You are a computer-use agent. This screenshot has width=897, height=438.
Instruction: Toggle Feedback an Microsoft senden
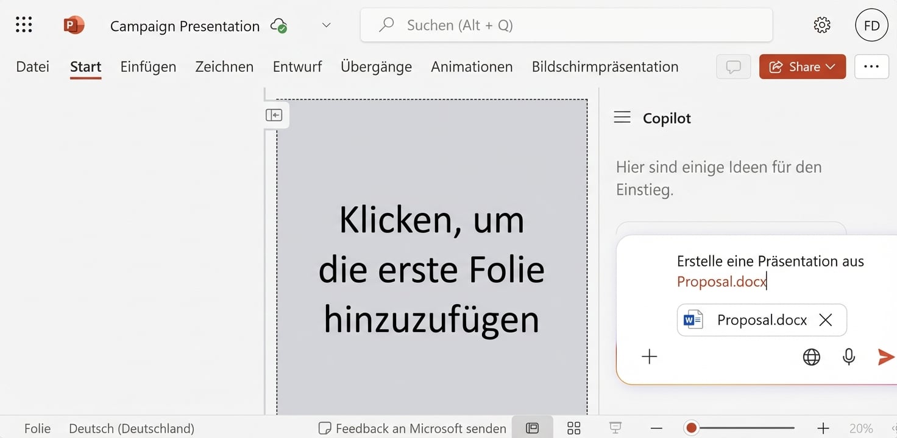411,428
